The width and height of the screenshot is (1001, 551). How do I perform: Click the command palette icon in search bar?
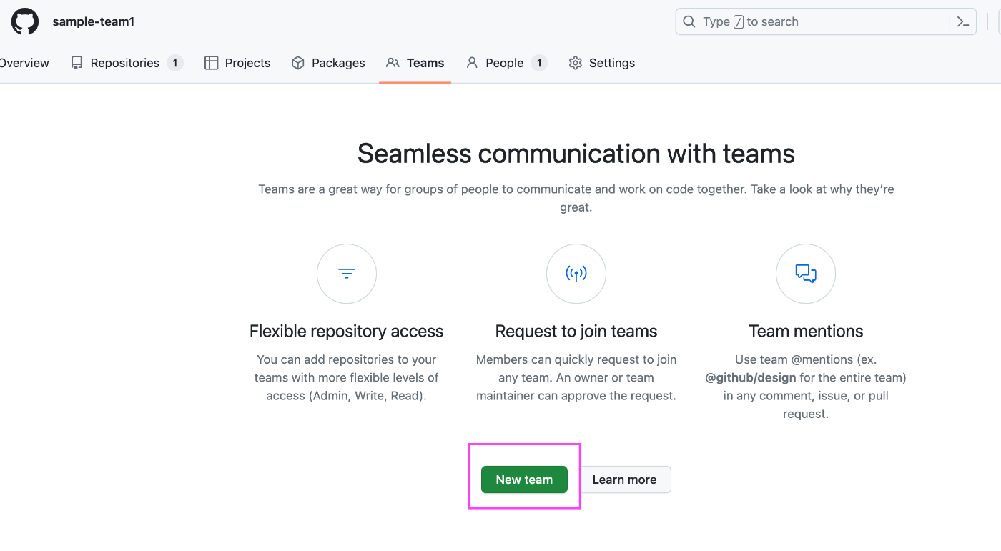click(963, 21)
